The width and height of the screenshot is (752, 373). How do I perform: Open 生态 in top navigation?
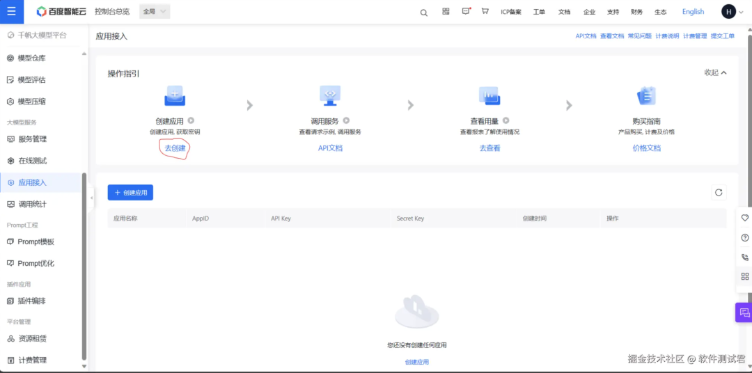point(660,12)
